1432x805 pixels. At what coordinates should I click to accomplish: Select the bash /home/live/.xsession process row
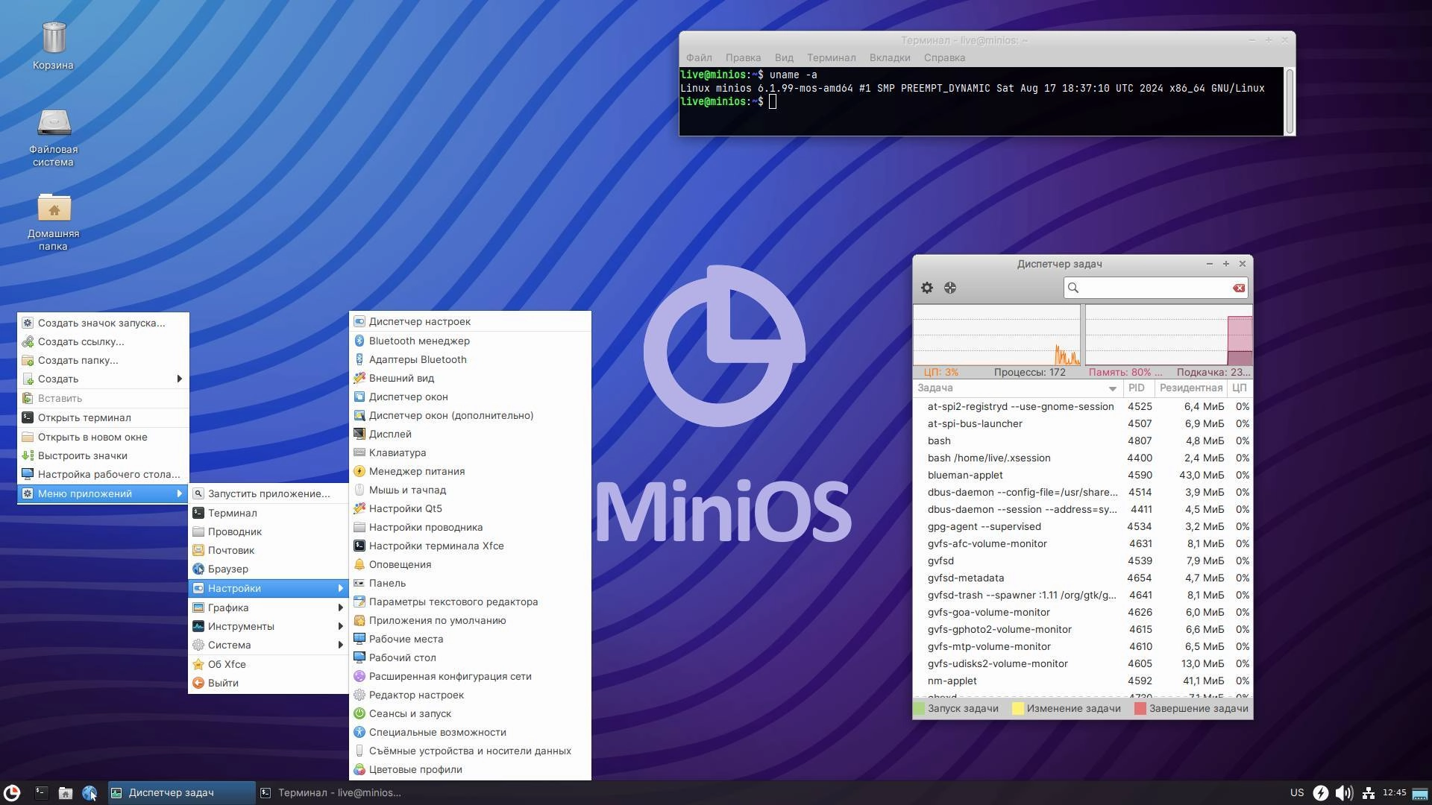click(x=1082, y=458)
